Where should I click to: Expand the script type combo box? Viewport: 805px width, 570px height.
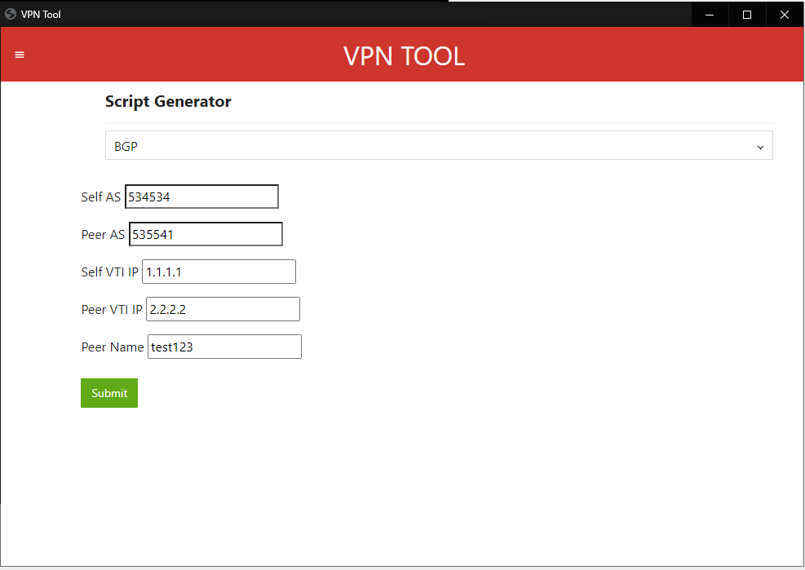(439, 146)
